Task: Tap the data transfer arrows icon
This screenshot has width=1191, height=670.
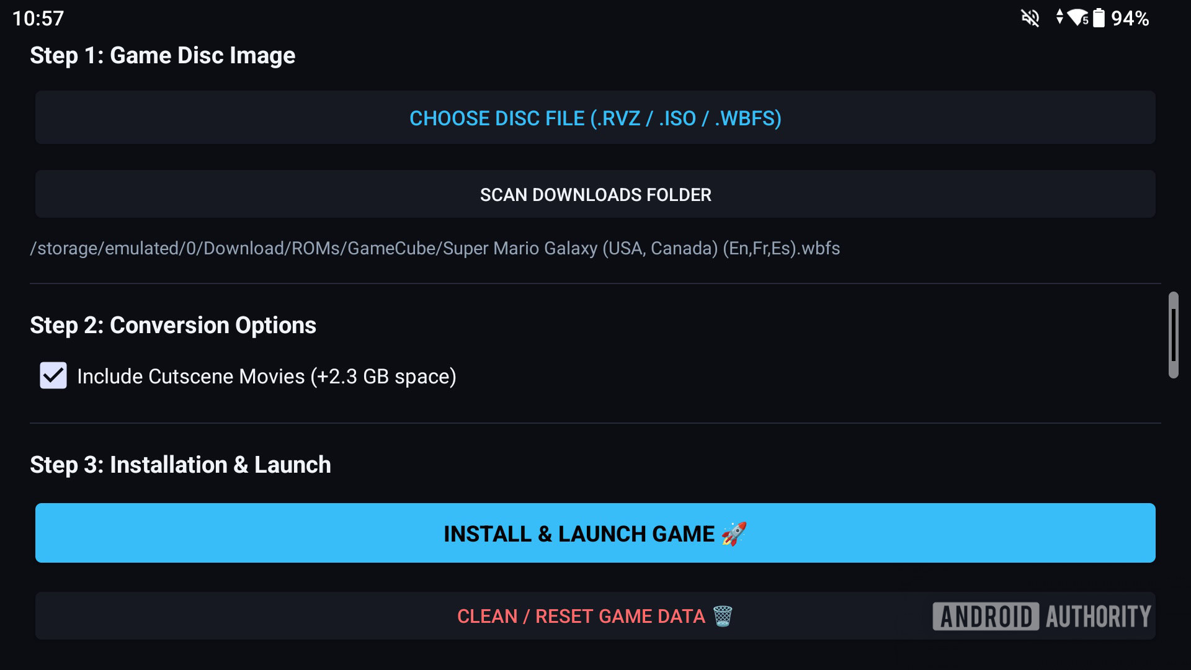Action: click(x=1059, y=17)
